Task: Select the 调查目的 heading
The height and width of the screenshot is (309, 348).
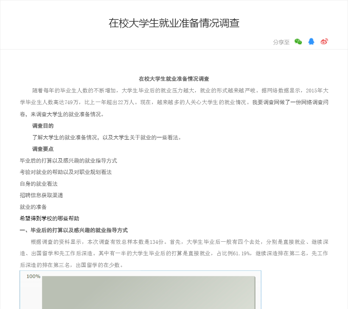Action: pyautogui.click(x=43, y=126)
